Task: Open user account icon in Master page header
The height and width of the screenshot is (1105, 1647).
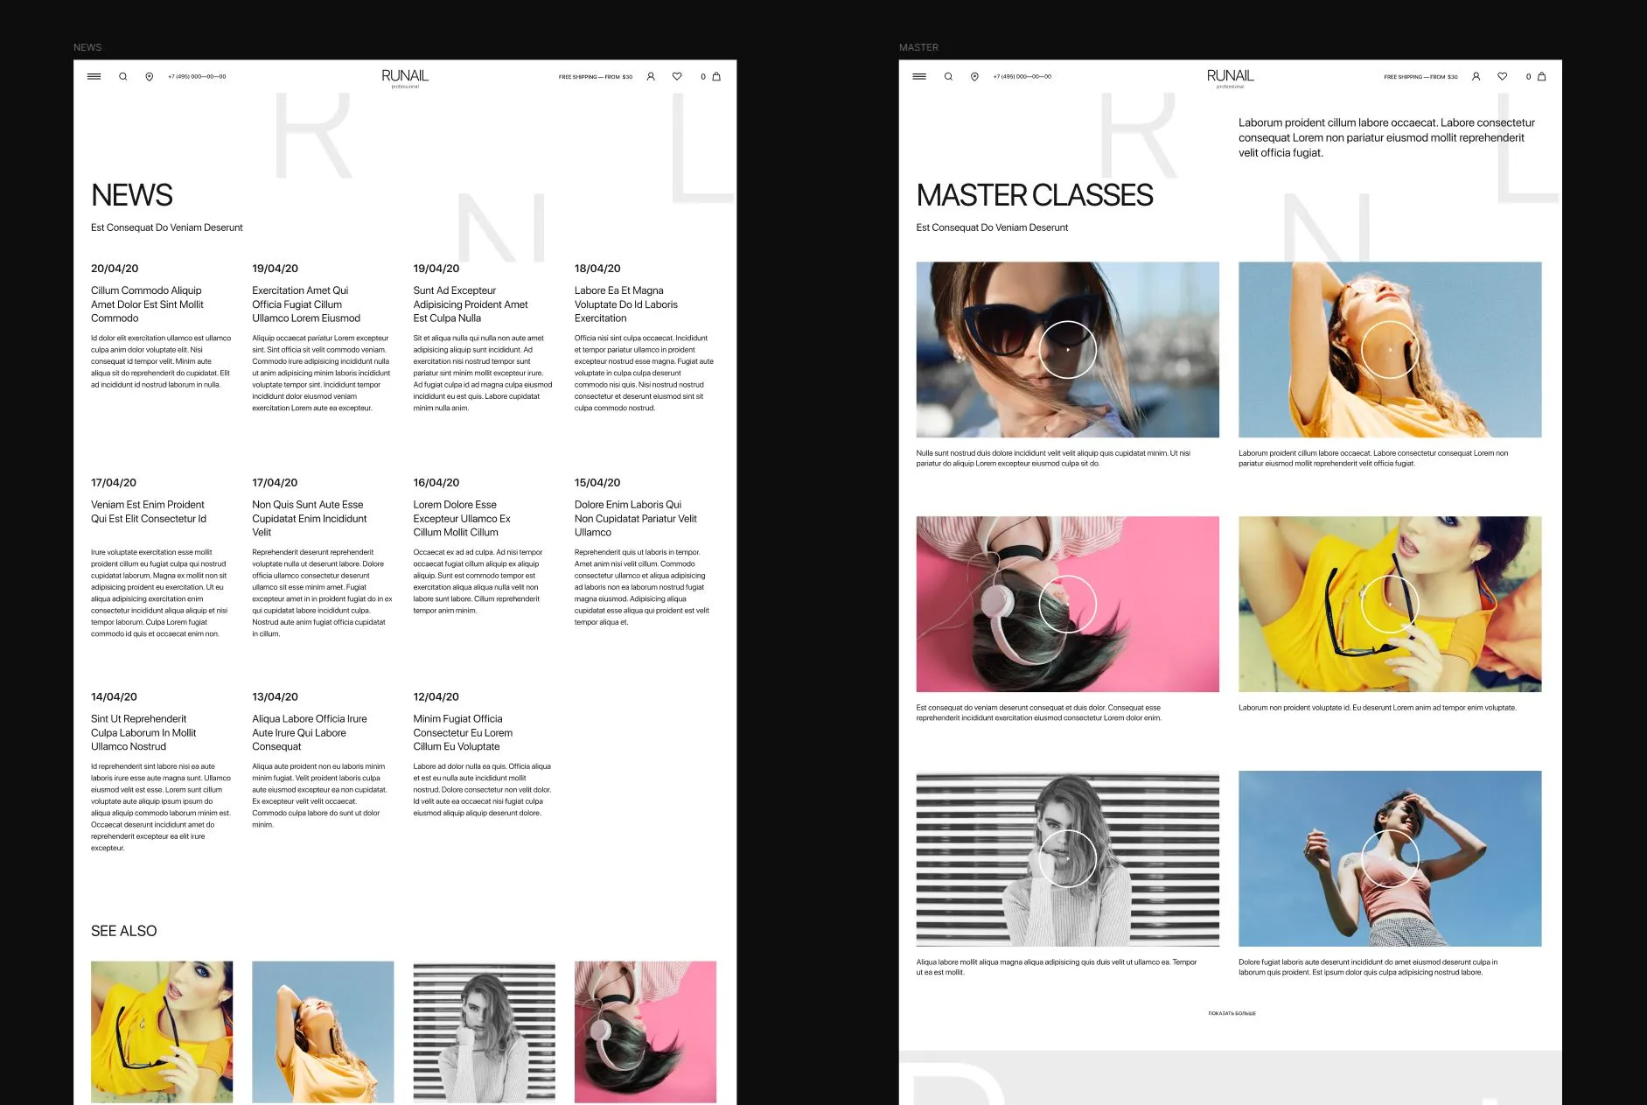Action: pos(1476,77)
